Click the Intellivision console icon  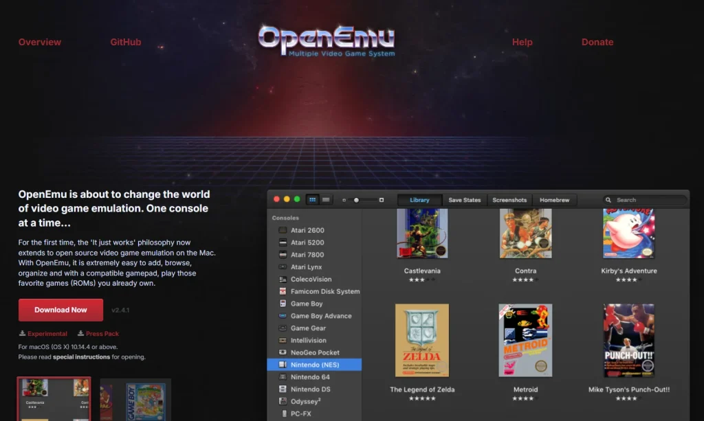point(283,340)
